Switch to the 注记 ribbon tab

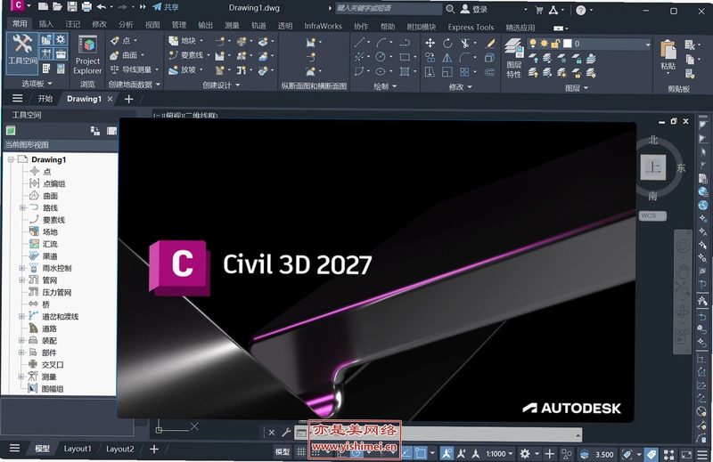72,24
